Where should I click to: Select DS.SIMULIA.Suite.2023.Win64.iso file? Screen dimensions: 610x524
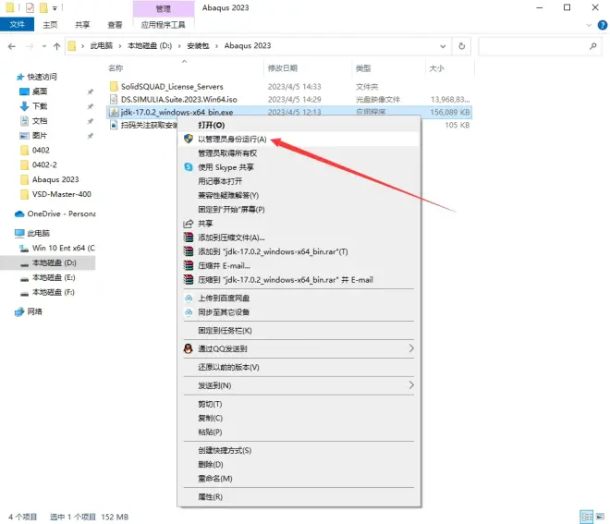(179, 99)
